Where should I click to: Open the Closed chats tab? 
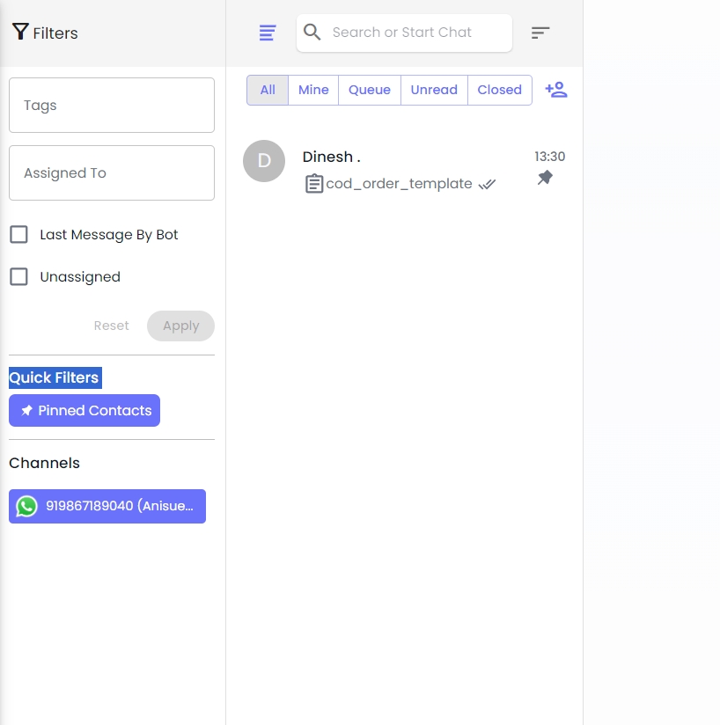point(499,90)
